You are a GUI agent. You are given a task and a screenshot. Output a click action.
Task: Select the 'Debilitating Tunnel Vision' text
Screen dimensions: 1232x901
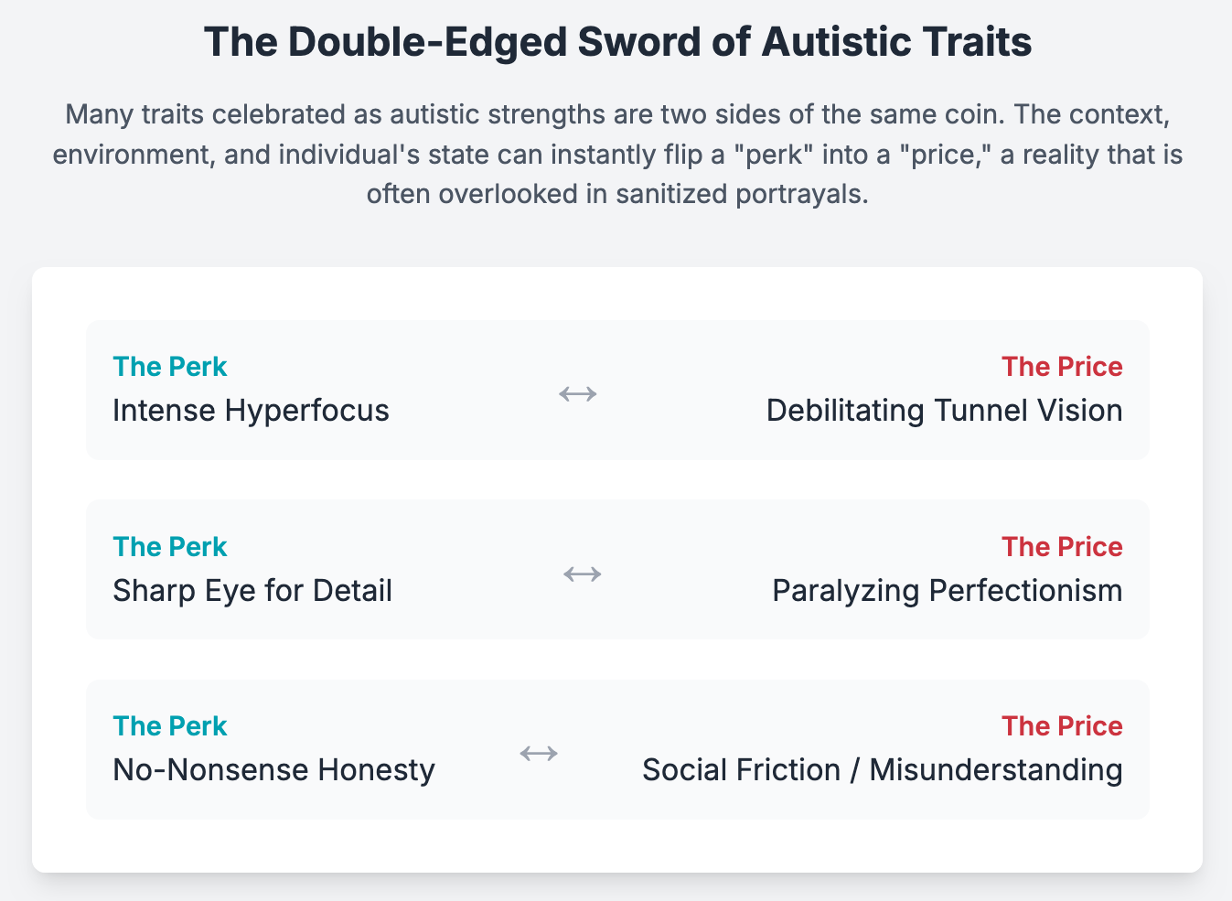944,410
